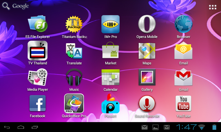Launch Sound Recorder app
This screenshot has width=221, height=132.
pos(147,103)
